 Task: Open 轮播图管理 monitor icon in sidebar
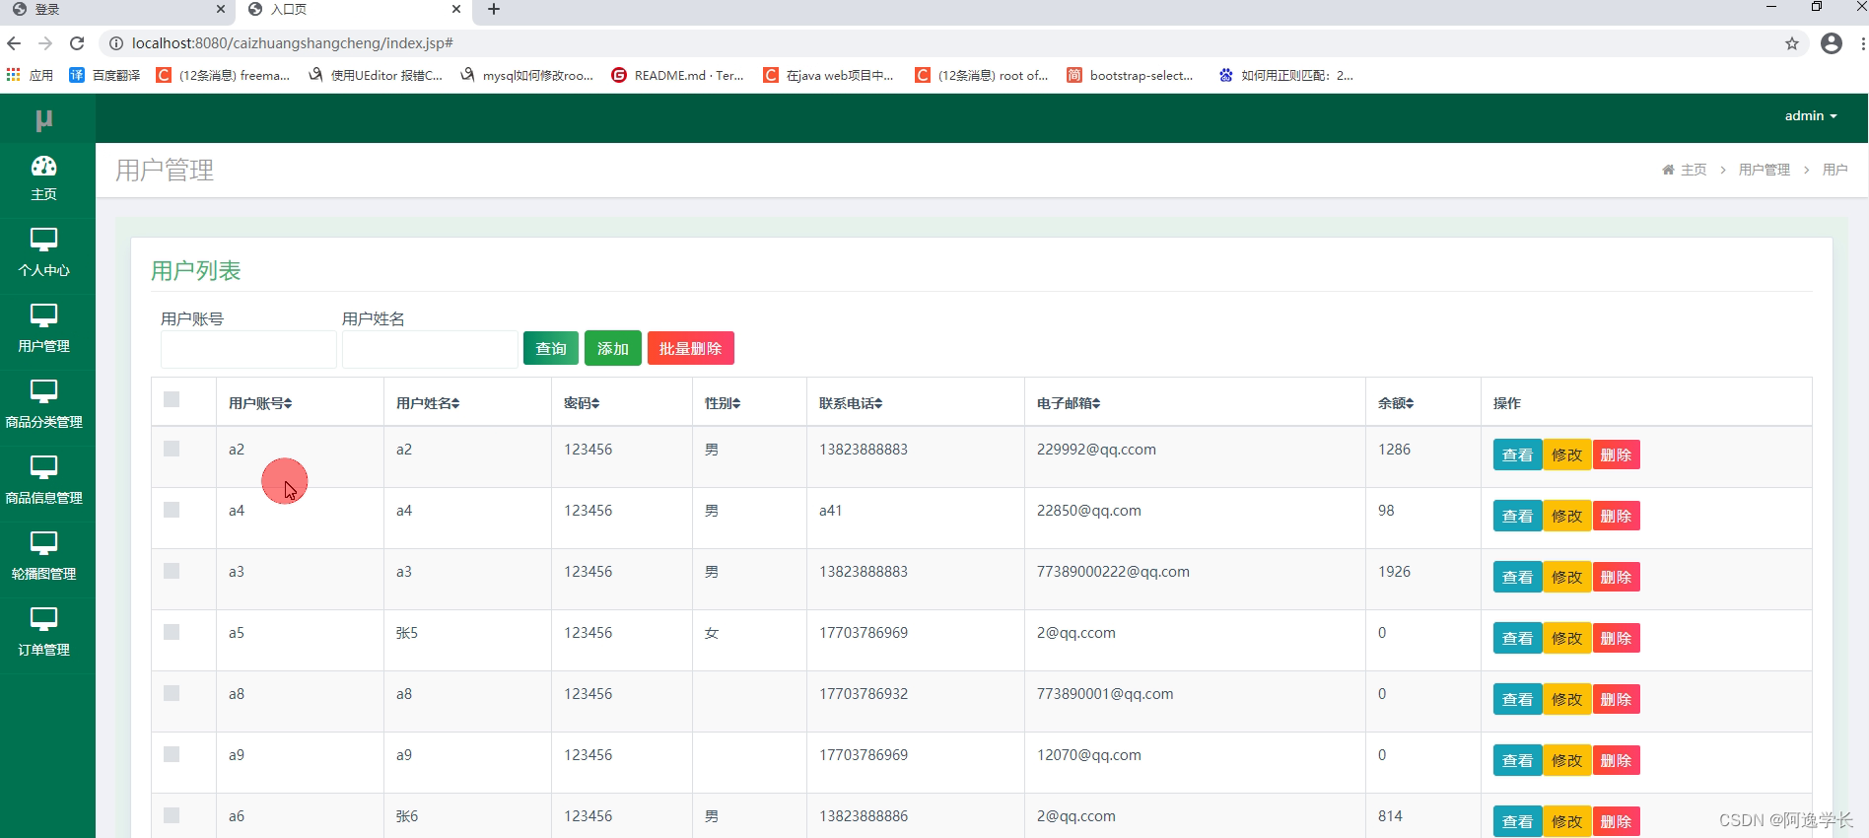pyautogui.click(x=44, y=543)
